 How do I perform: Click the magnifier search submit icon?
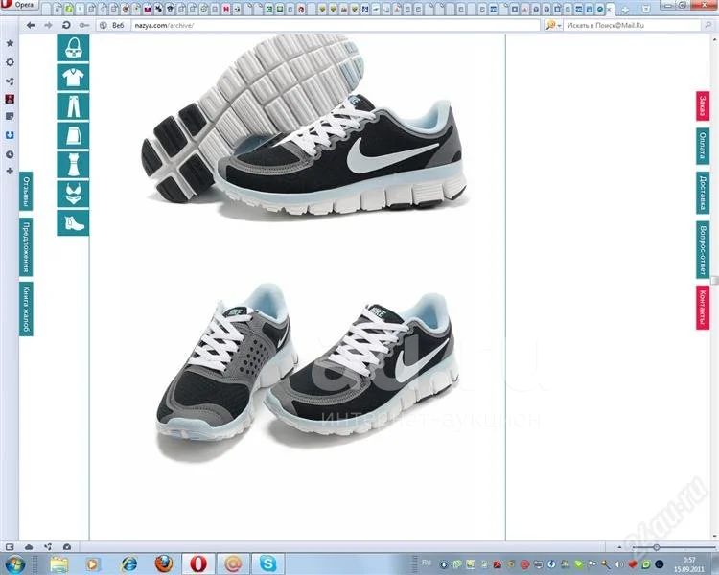coord(708,25)
